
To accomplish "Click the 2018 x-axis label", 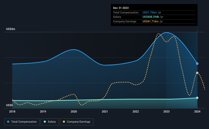I will 12,111.
